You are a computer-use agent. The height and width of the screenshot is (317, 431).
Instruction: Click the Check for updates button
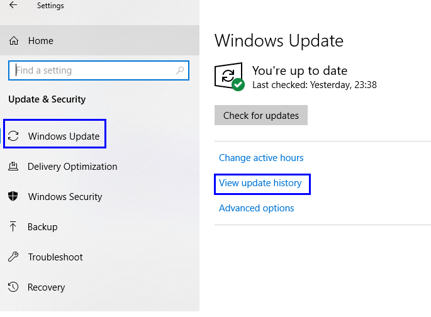pos(261,115)
